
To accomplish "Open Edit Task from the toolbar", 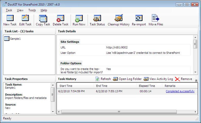I will pyautogui.click(x=25, y=20).
